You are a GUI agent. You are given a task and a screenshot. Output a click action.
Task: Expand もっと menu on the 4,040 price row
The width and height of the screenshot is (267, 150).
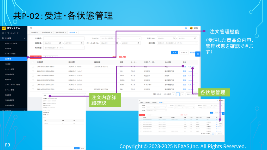(191, 85)
